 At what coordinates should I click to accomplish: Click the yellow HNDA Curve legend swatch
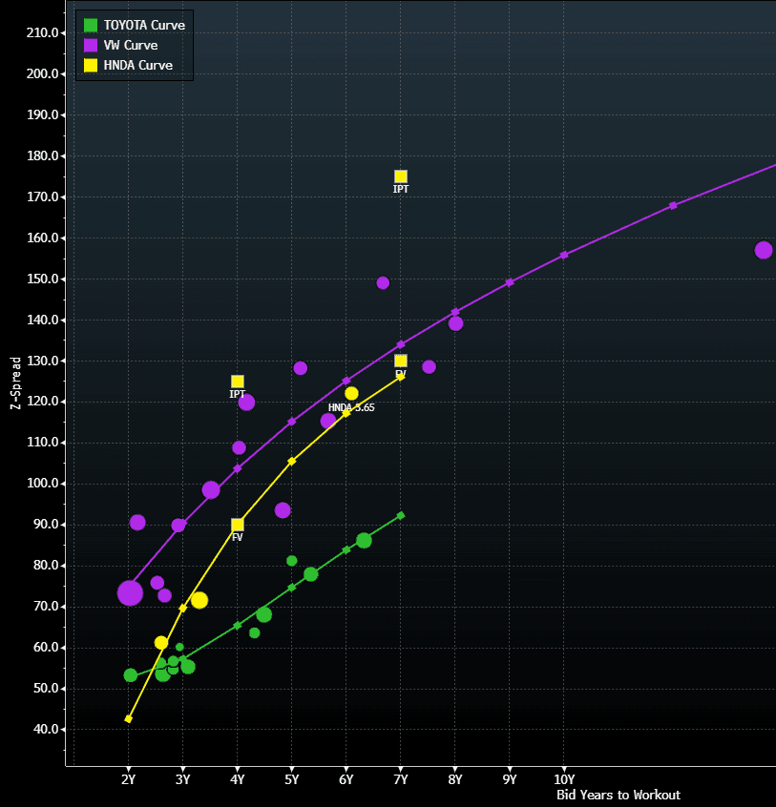point(91,65)
